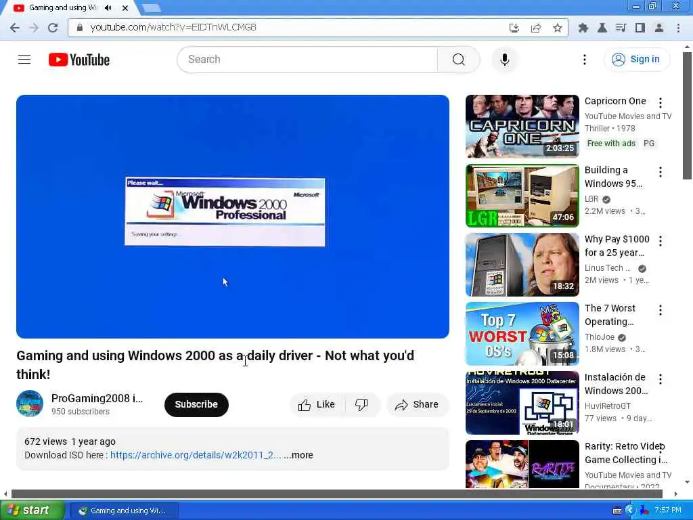Viewport: 693px width, 520px height.
Task: Click the ThioJoe channel name
Action: [x=600, y=337]
